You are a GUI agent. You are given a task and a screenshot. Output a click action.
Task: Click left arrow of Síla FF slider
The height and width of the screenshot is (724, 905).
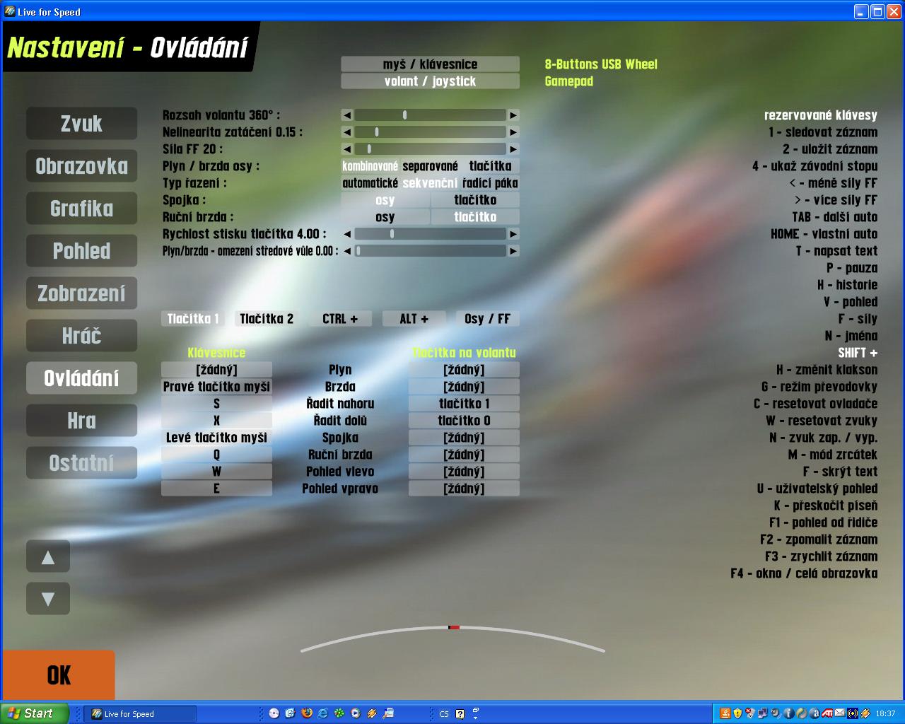(347, 149)
